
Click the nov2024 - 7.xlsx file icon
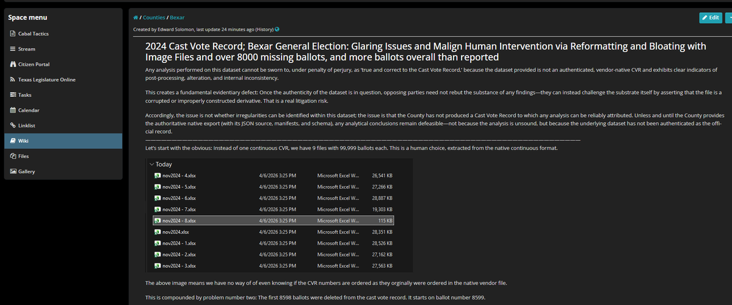pos(158,209)
